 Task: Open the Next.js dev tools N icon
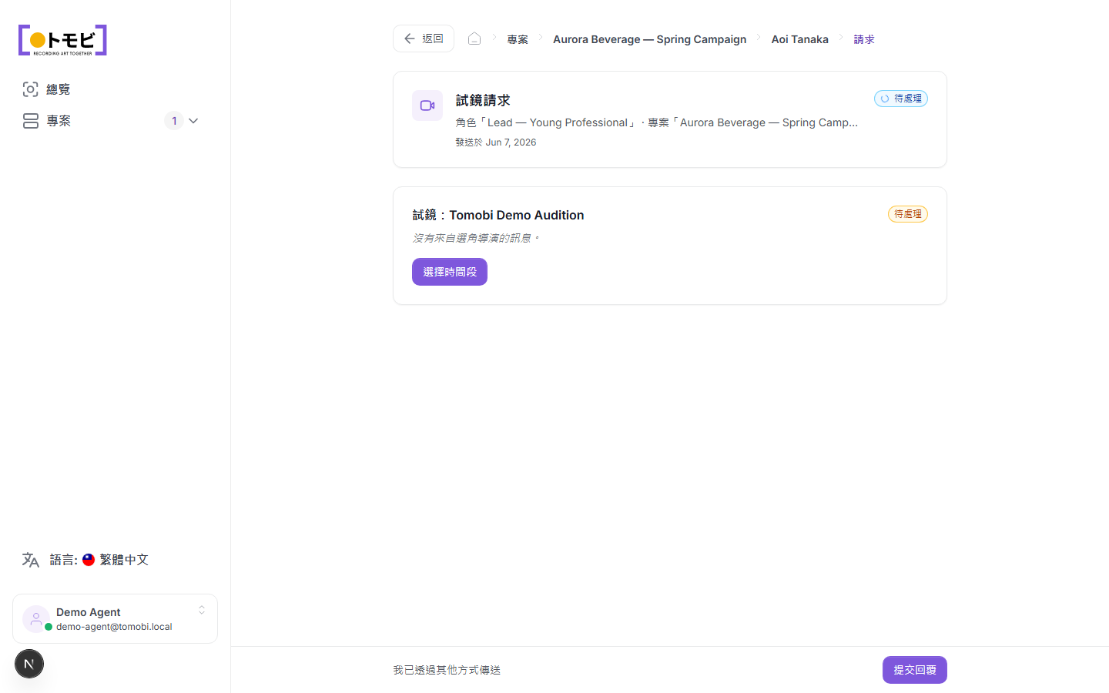[29, 664]
